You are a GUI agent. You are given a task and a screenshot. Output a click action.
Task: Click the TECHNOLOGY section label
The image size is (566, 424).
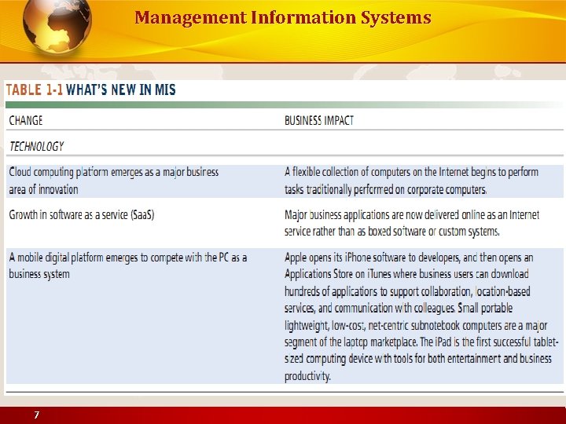pos(36,146)
